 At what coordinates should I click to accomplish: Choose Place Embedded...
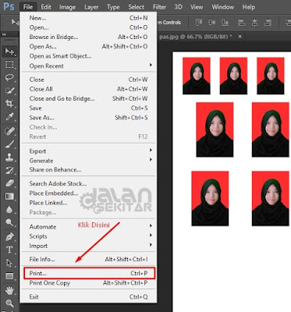88,193
